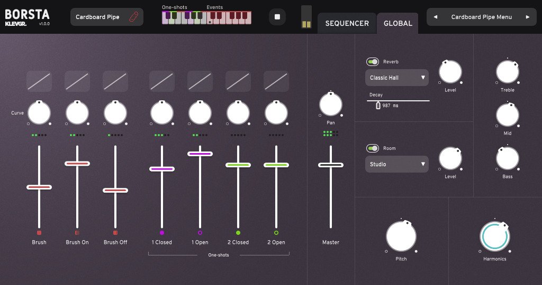Image resolution: width=542 pixels, height=285 pixels.
Task: Click the 1 Open purple fader handle
Action: click(200, 154)
